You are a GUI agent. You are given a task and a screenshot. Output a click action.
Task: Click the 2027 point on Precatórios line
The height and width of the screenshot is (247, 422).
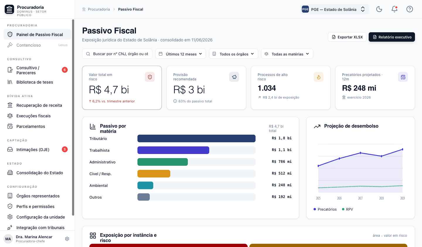pos(360,153)
